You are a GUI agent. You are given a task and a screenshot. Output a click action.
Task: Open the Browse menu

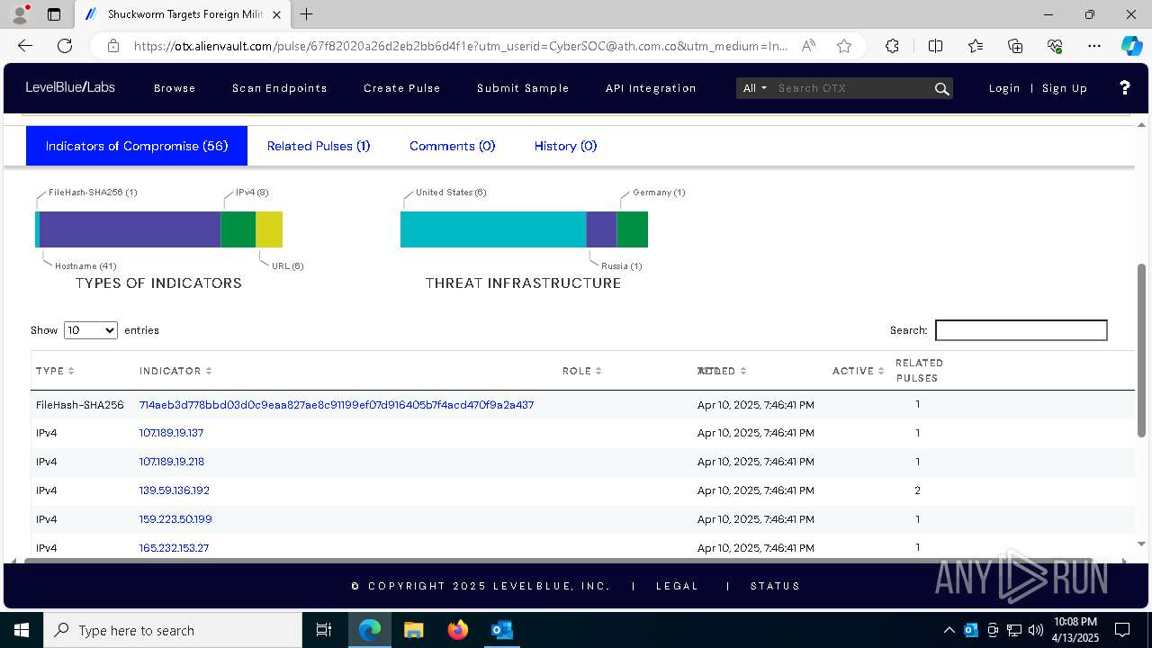coord(175,88)
